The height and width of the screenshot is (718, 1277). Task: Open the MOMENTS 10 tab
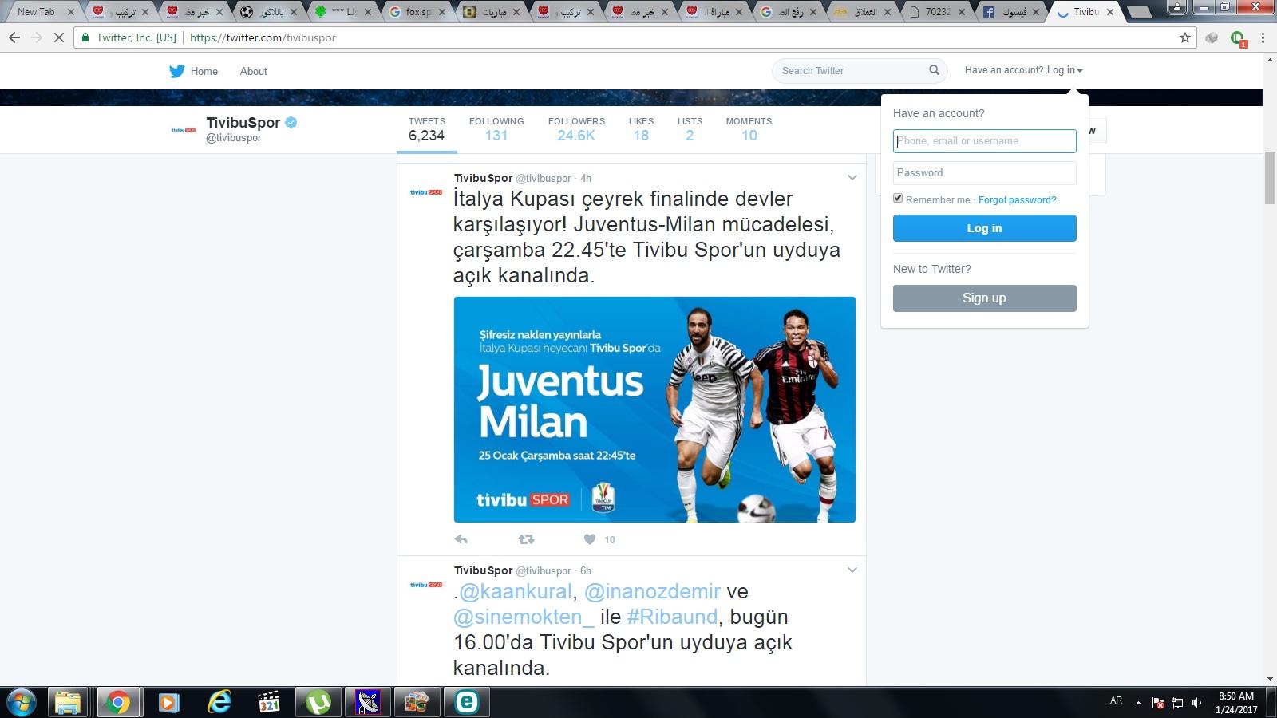[x=749, y=128]
